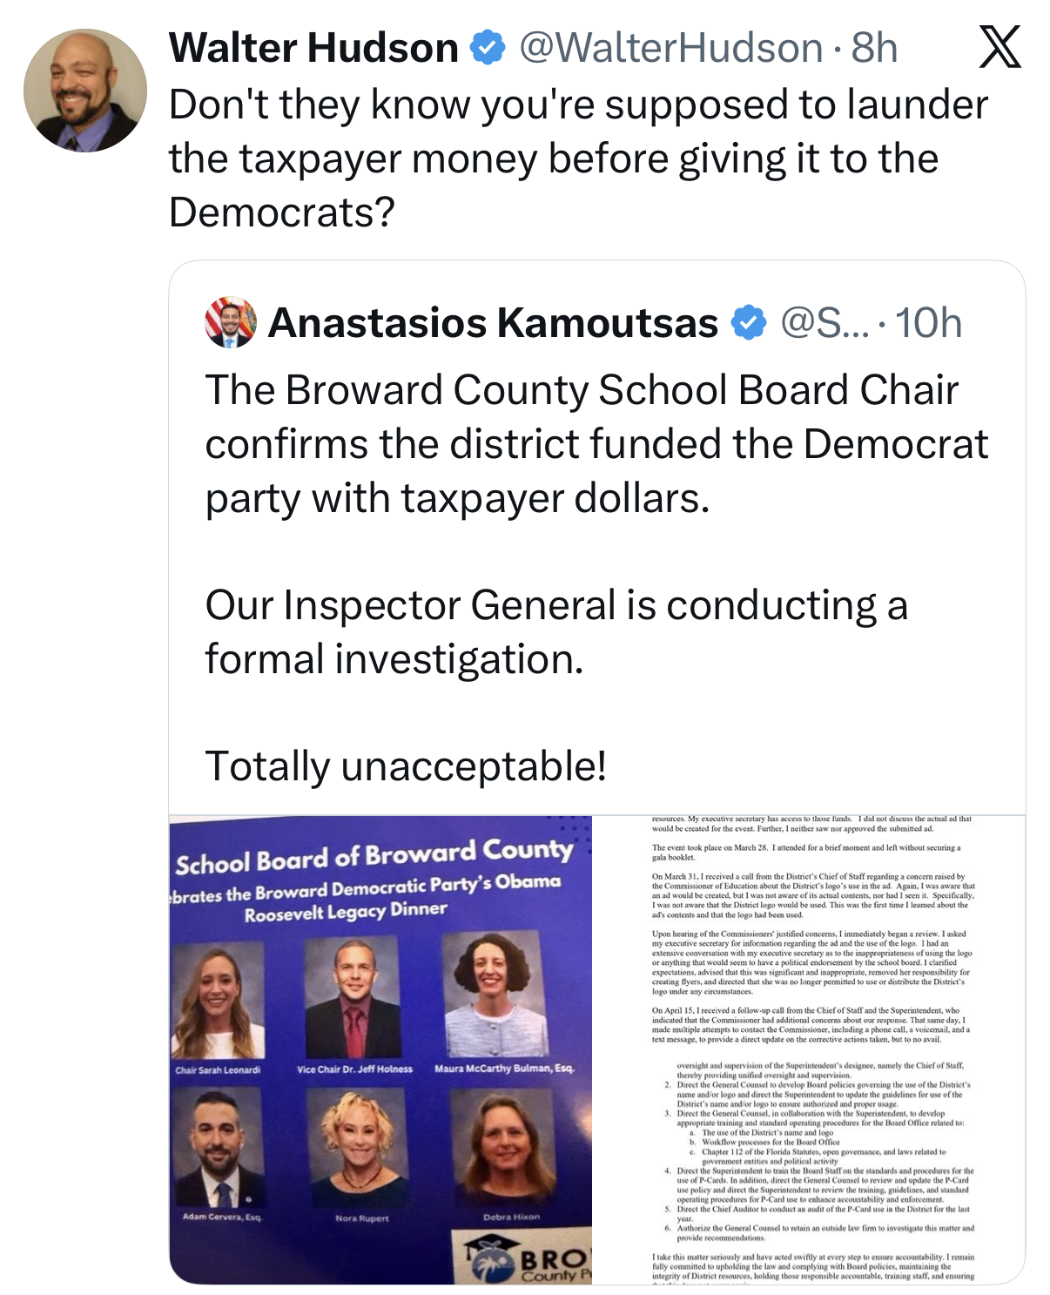Click verified badge beside Anastasios Kamoutsas
The image size is (1050, 1295).
pos(748,323)
